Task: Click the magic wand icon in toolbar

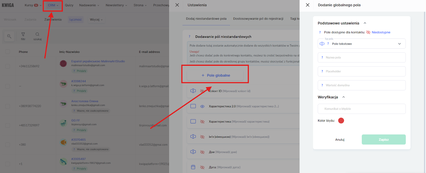Action: coord(9,36)
